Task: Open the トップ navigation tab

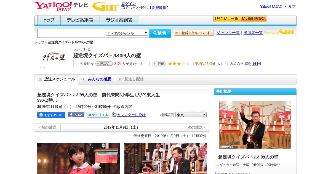Action: 49,20
